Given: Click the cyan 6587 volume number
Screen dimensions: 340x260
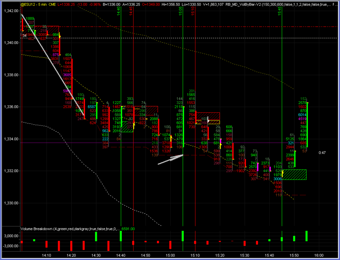Looking at the screenshot, I should [x=92, y=107].
